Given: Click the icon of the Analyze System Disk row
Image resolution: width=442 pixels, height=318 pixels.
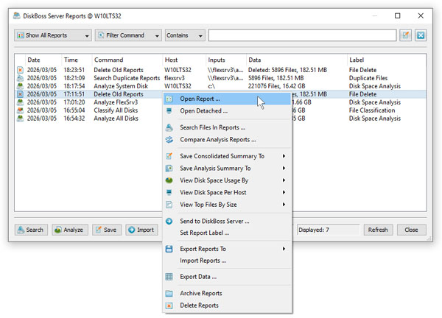Looking at the screenshot, I should point(20,86).
